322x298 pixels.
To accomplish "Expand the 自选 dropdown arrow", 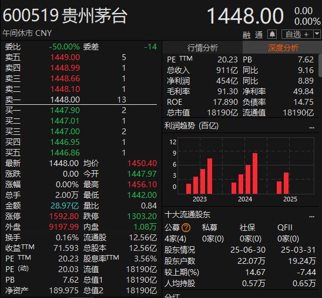I will pos(317,34).
